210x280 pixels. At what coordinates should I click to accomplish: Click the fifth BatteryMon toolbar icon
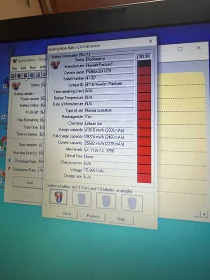[38, 75]
